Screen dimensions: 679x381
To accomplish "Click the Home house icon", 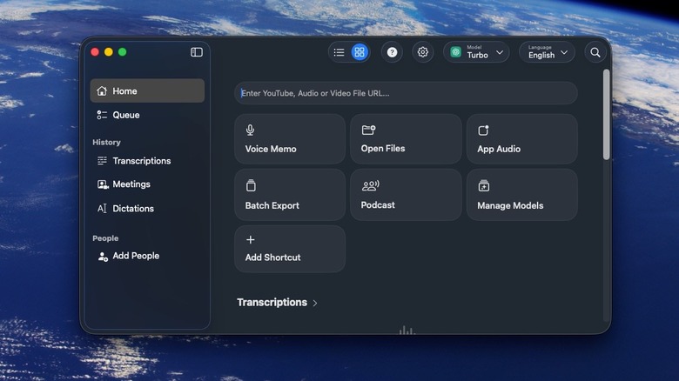I will pyautogui.click(x=102, y=91).
